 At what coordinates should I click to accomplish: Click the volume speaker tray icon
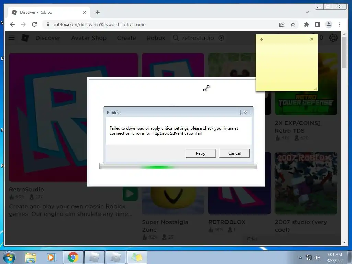tap(317, 257)
